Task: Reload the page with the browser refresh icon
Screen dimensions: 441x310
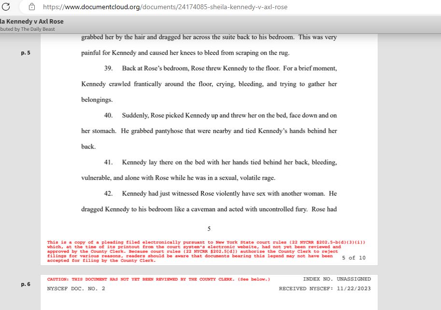Action: point(6,7)
